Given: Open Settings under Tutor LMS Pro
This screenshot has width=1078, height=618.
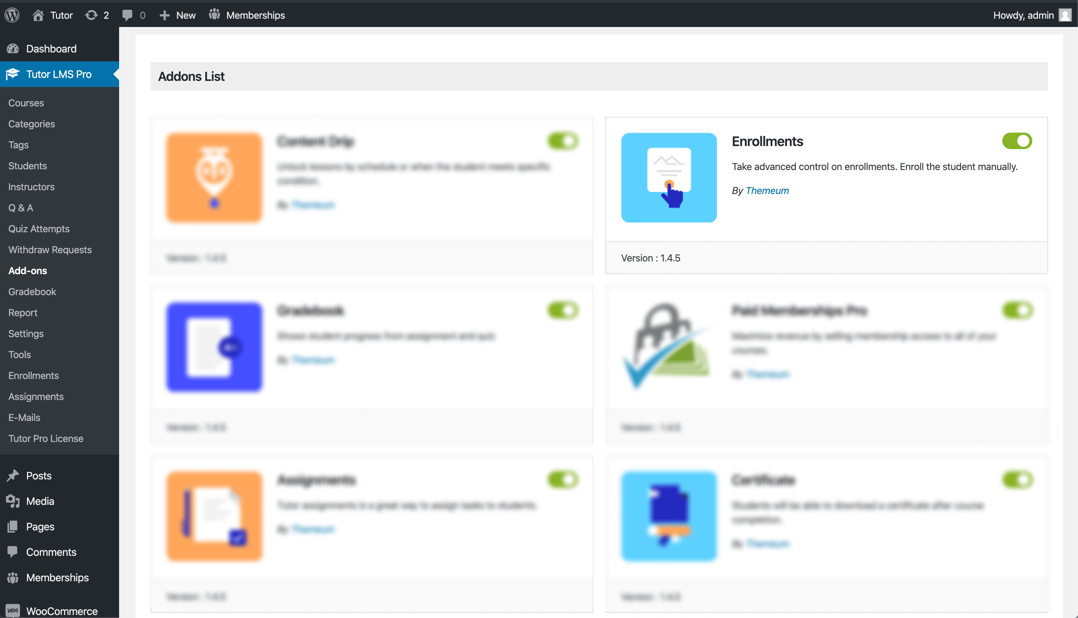Looking at the screenshot, I should tap(25, 334).
